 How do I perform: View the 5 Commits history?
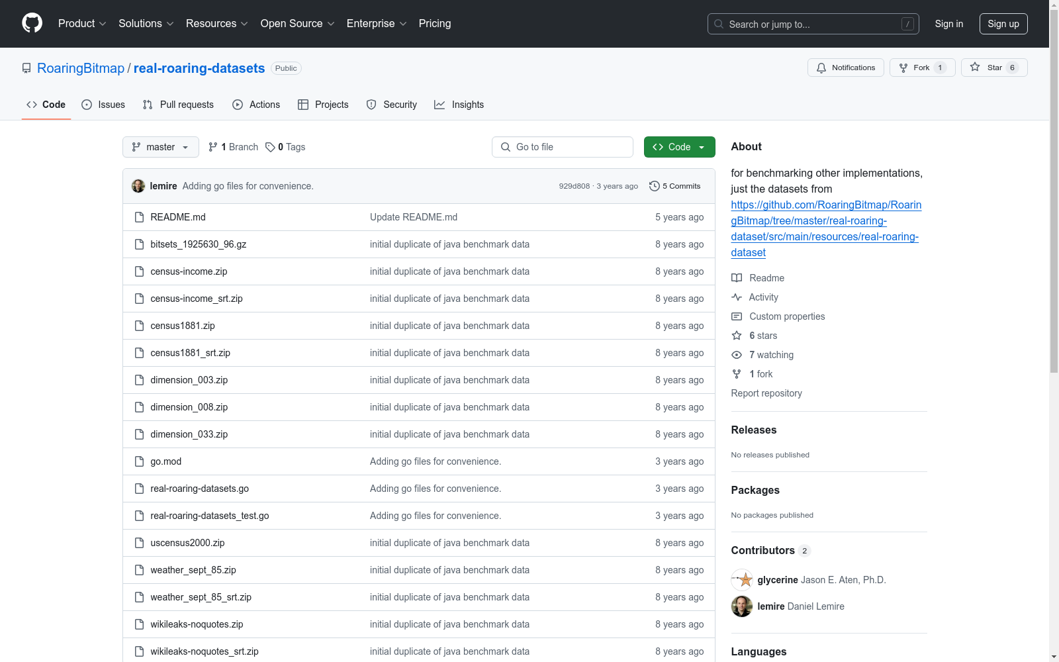coord(675,186)
